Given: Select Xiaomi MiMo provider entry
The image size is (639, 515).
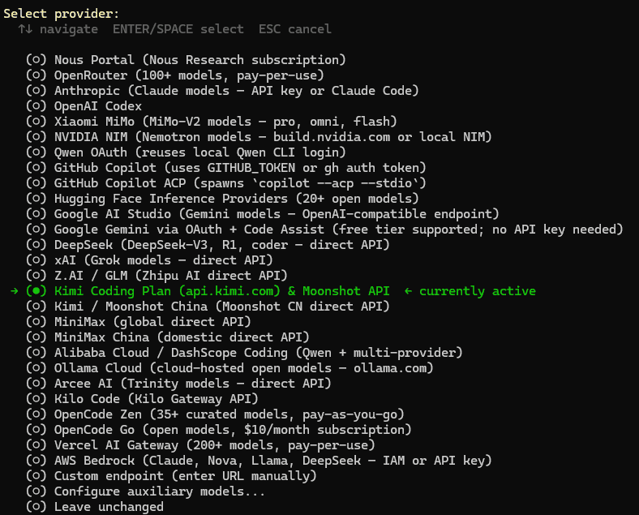Looking at the screenshot, I should pyautogui.click(x=36, y=122).
